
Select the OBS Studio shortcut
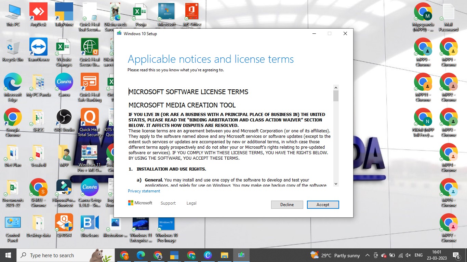point(64,120)
